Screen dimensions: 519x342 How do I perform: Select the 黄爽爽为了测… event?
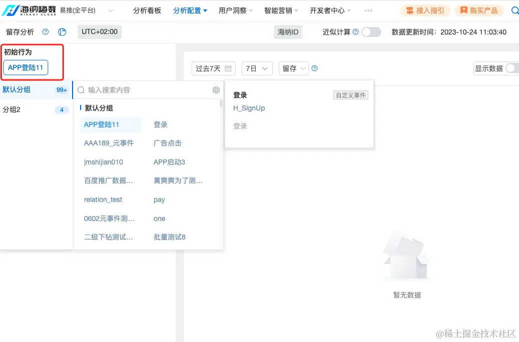178,180
